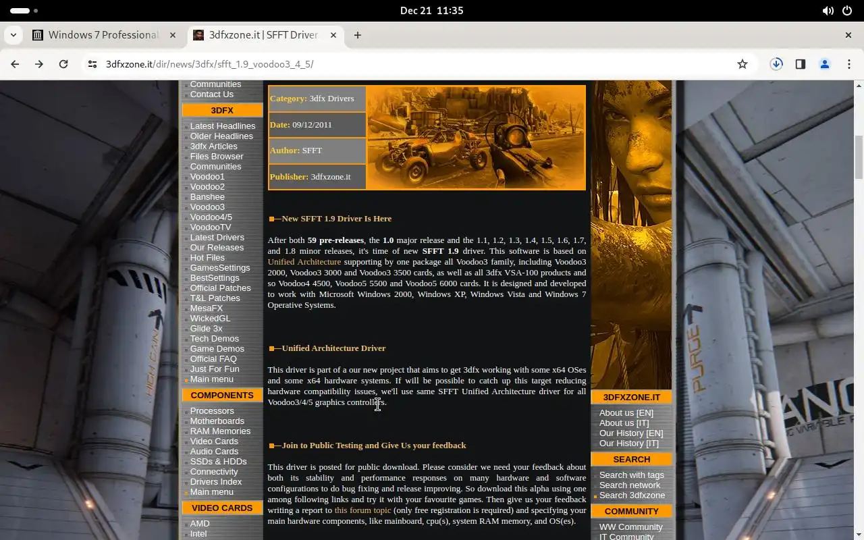
Task: Open the Chrome three-dot menu
Action: pos(849,64)
